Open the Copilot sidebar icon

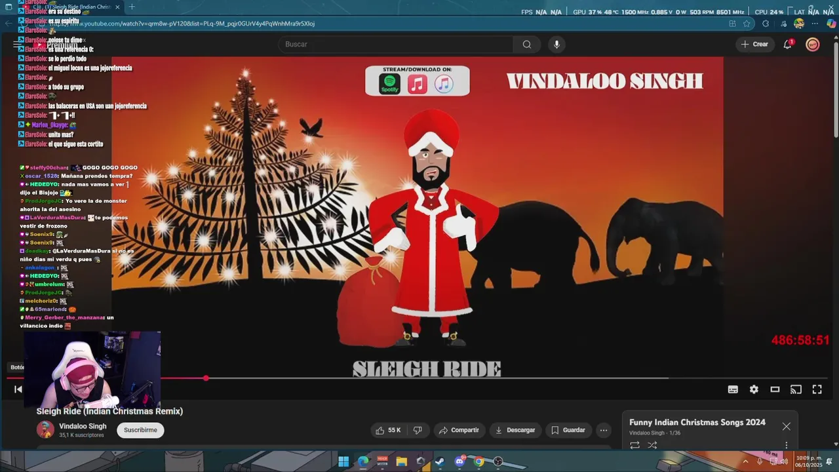(x=831, y=24)
